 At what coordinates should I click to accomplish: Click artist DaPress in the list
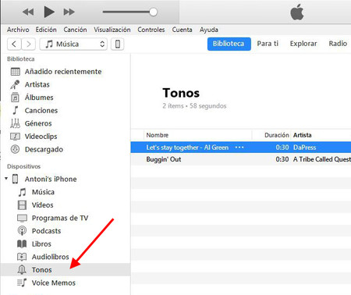click(304, 147)
